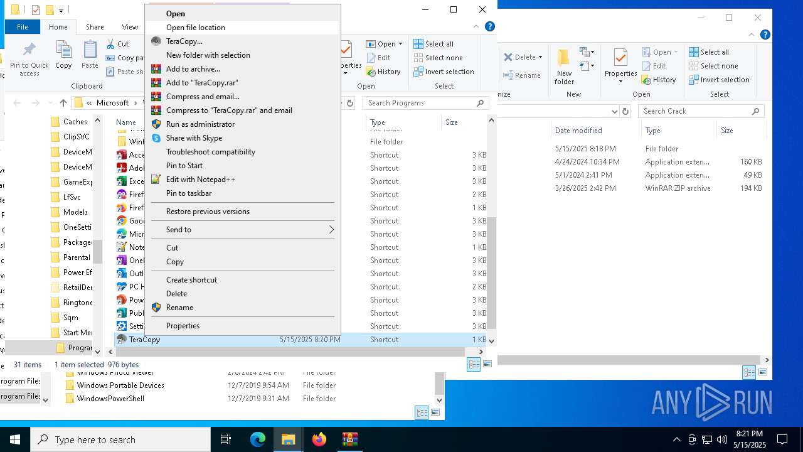Open Microsoft Edge from taskbar

click(x=258, y=439)
